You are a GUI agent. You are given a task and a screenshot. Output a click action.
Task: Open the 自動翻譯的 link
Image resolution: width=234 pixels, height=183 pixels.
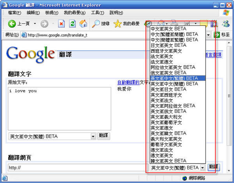tap(128, 82)
